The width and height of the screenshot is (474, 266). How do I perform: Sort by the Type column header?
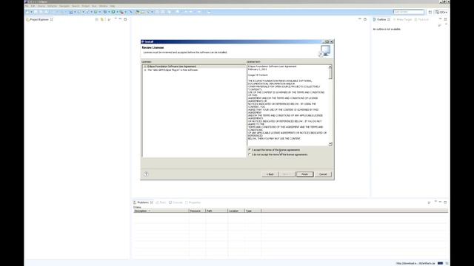coord(253,211)
